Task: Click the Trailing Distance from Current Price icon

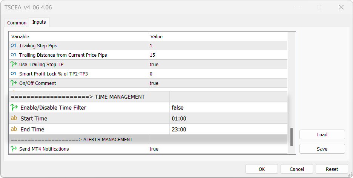Action: [13, 55]
